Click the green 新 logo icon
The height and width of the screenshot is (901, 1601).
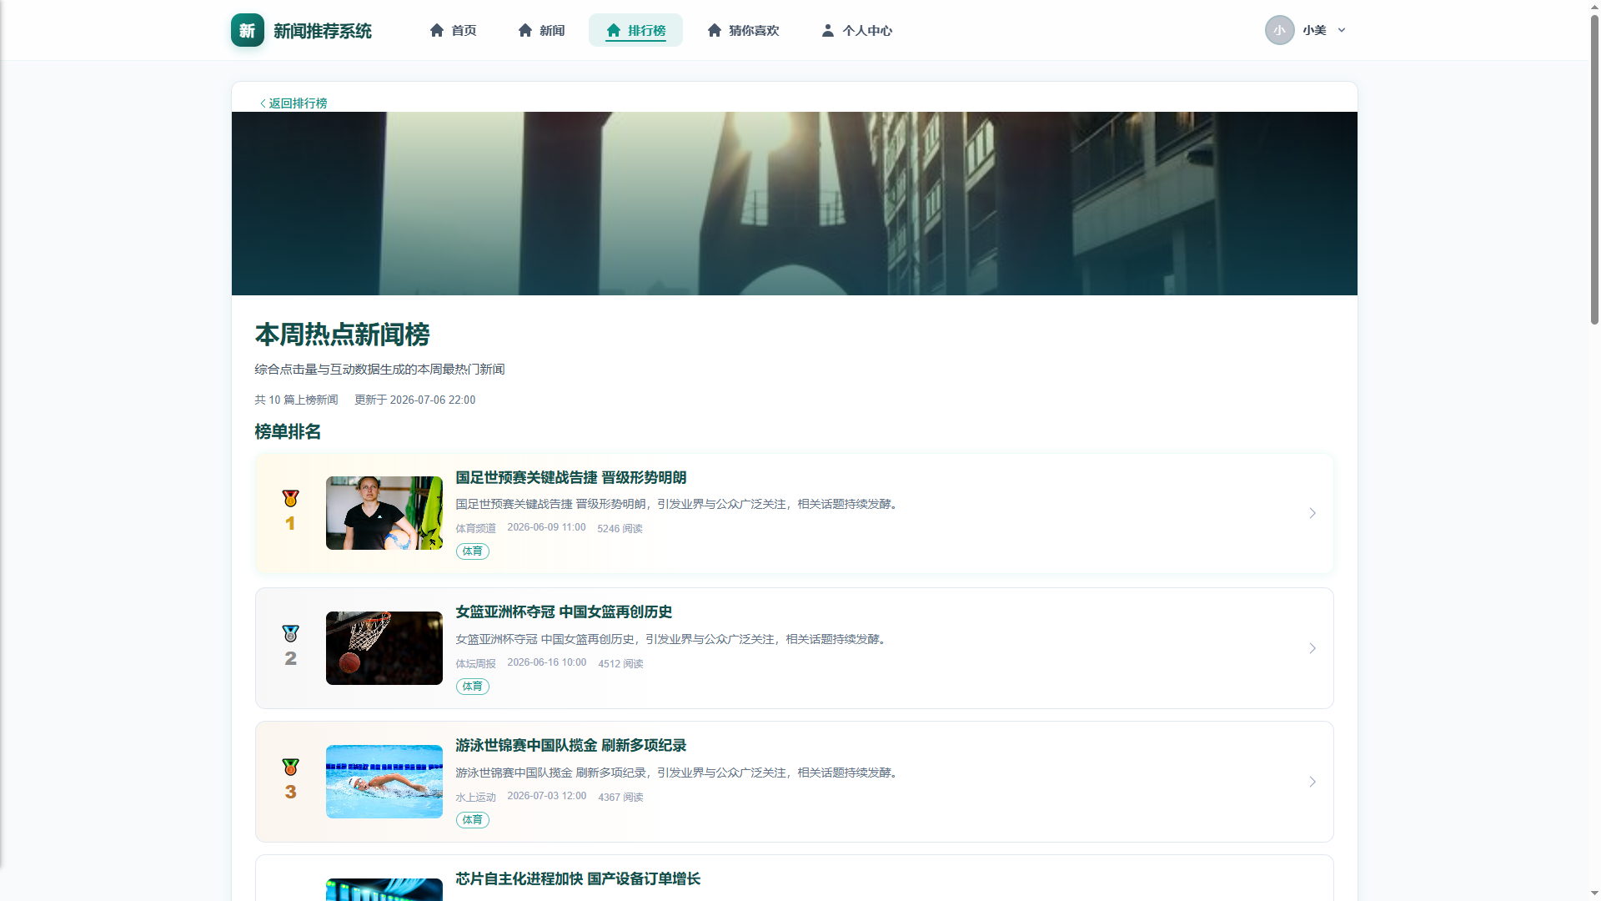248,30
